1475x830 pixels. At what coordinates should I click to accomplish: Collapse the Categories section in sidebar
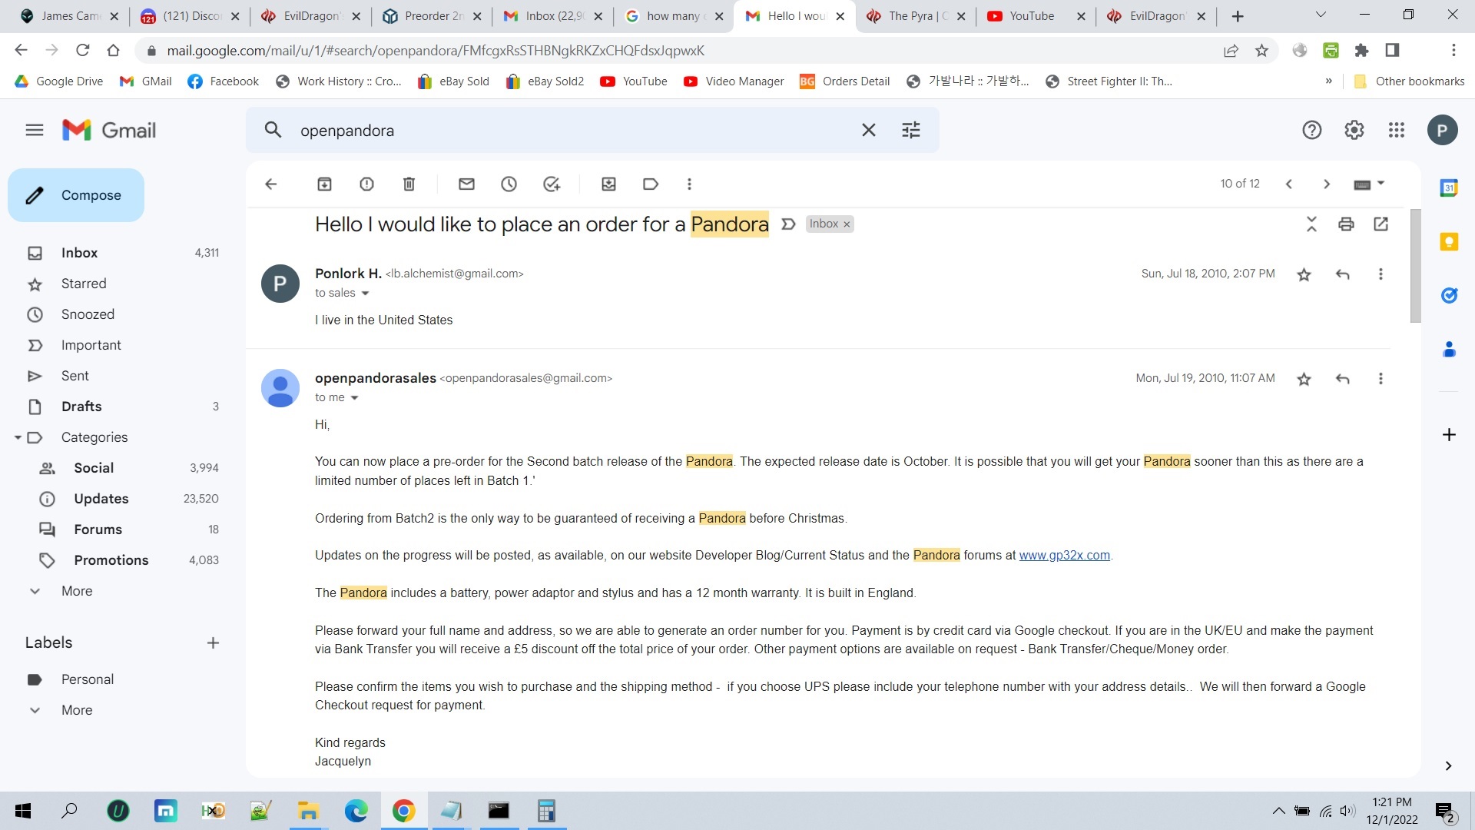[18, 437]
